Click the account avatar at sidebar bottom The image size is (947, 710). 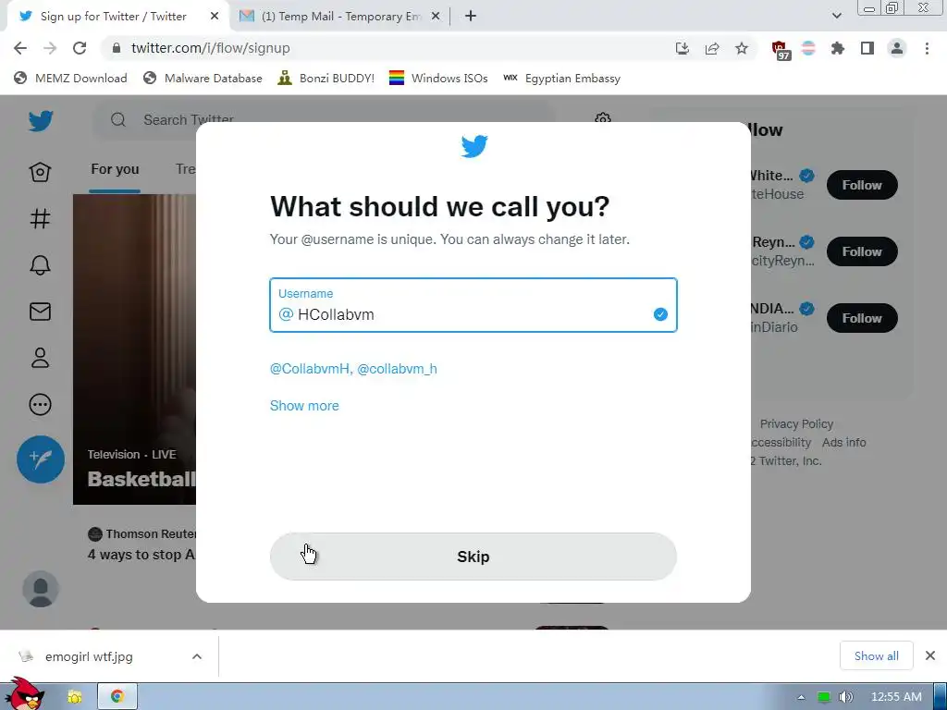tap(41, 589)
